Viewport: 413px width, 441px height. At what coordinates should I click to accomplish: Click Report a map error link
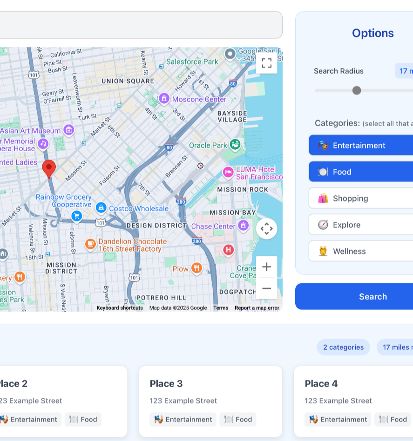257,307
